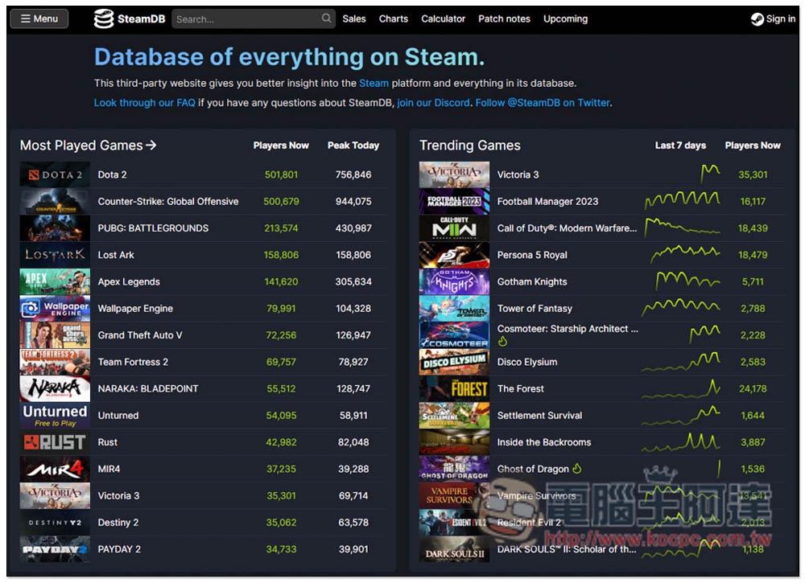Image resolution: width=805 pixels, height=583 pixels.
Task: Click the Unturned Free to Play thumbnail
Action: click(x=55, y=415)
